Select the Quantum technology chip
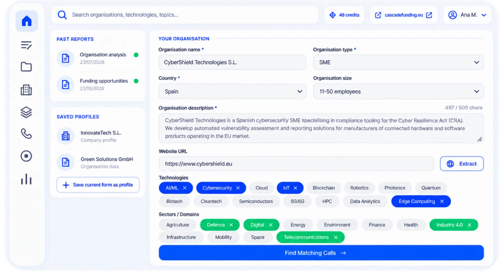Viewport: 504px width, 276px height. tap(431, 188)
